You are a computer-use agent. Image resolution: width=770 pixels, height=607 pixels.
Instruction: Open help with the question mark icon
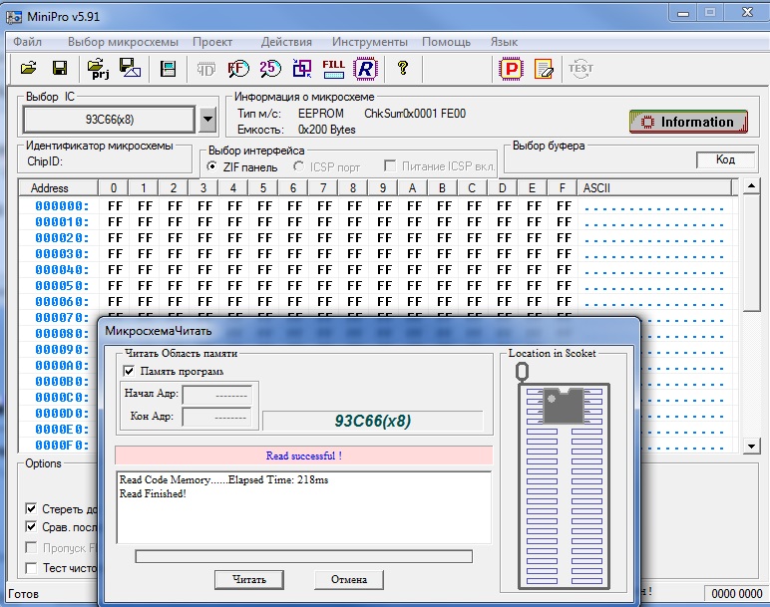[x=403, y=68]
